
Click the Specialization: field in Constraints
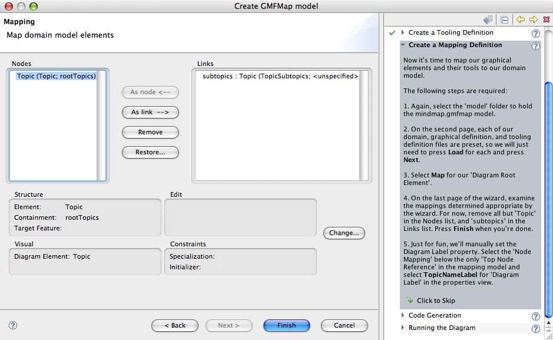(266, 256)
